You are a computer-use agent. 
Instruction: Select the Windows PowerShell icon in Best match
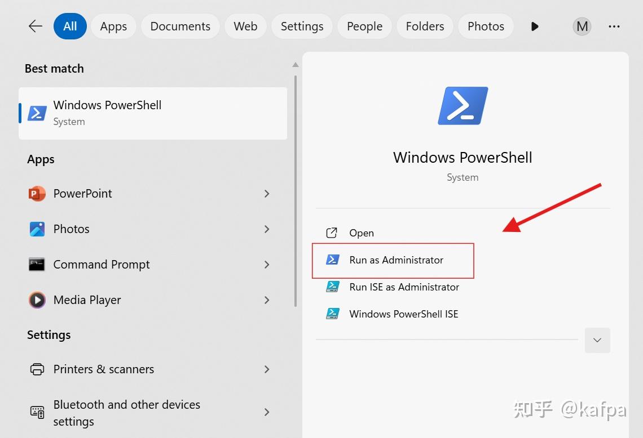click(x=36, y=113)
